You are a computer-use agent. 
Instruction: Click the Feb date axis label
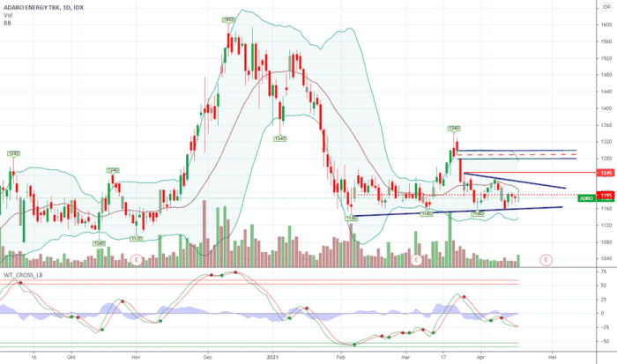(x=341, y=357)
